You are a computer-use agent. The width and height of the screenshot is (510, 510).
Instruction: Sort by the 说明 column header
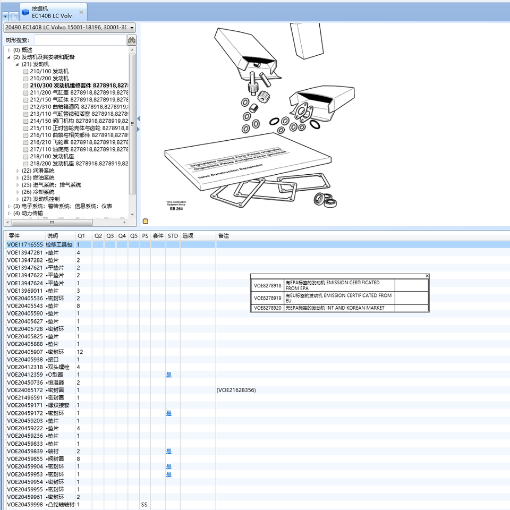click(60, 236)
